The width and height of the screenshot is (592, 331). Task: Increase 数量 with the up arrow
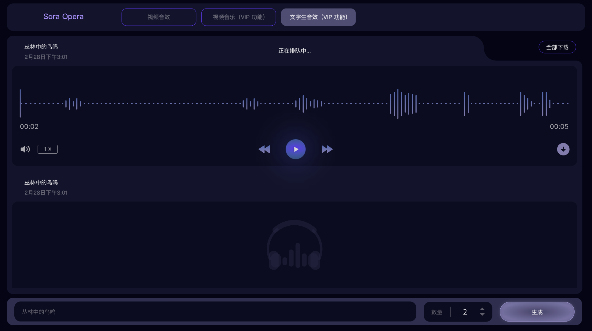482,309
